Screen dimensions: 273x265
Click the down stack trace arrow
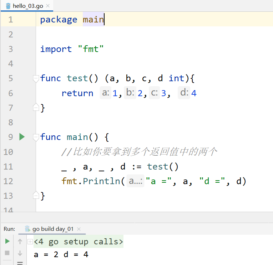click(x=20, y=253)
